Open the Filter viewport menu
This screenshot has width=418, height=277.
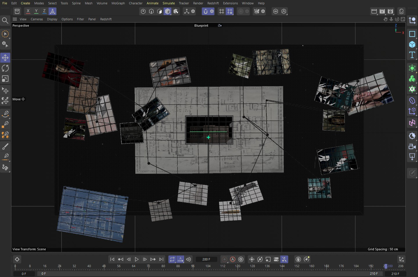pyautogui.click(x=80, y=19)
